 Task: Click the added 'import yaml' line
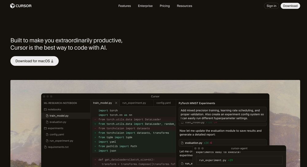click(107, 142)
